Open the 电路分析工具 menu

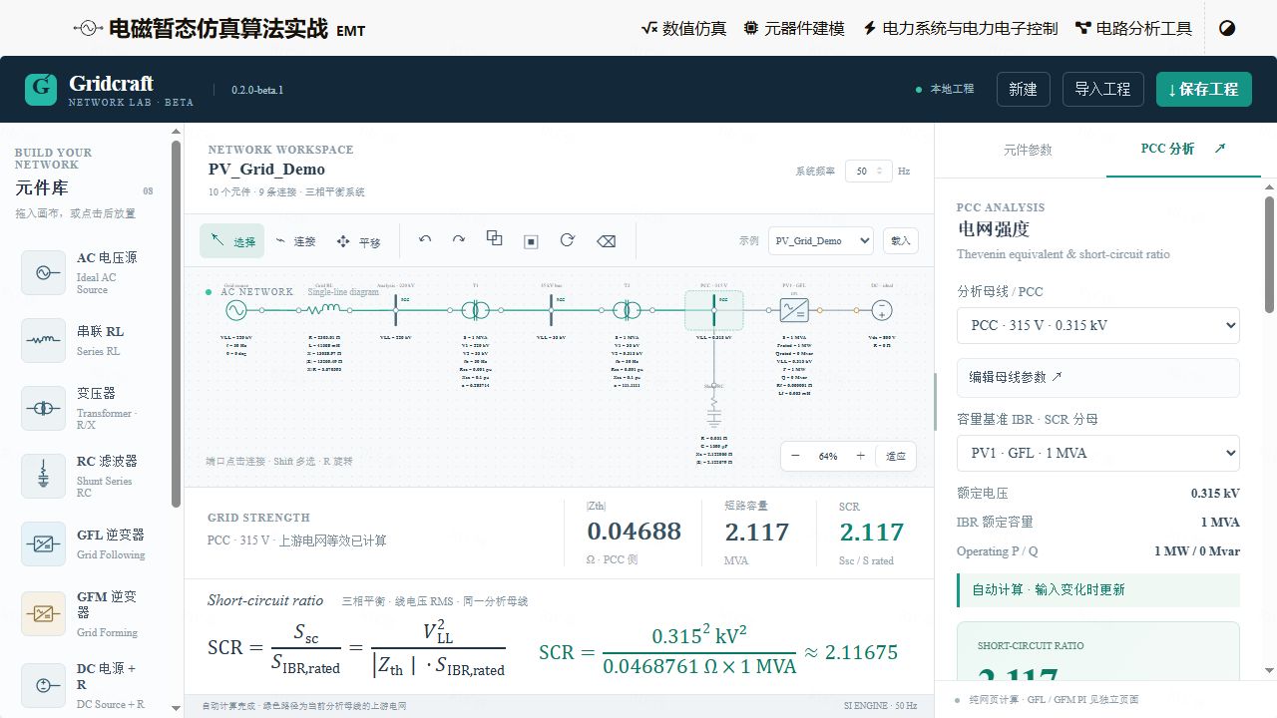[1133, 28]
